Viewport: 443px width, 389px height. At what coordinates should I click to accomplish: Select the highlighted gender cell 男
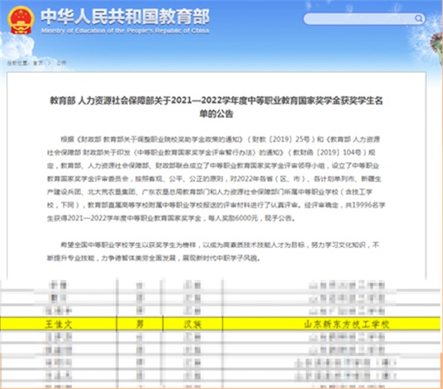tap(139, 323)
